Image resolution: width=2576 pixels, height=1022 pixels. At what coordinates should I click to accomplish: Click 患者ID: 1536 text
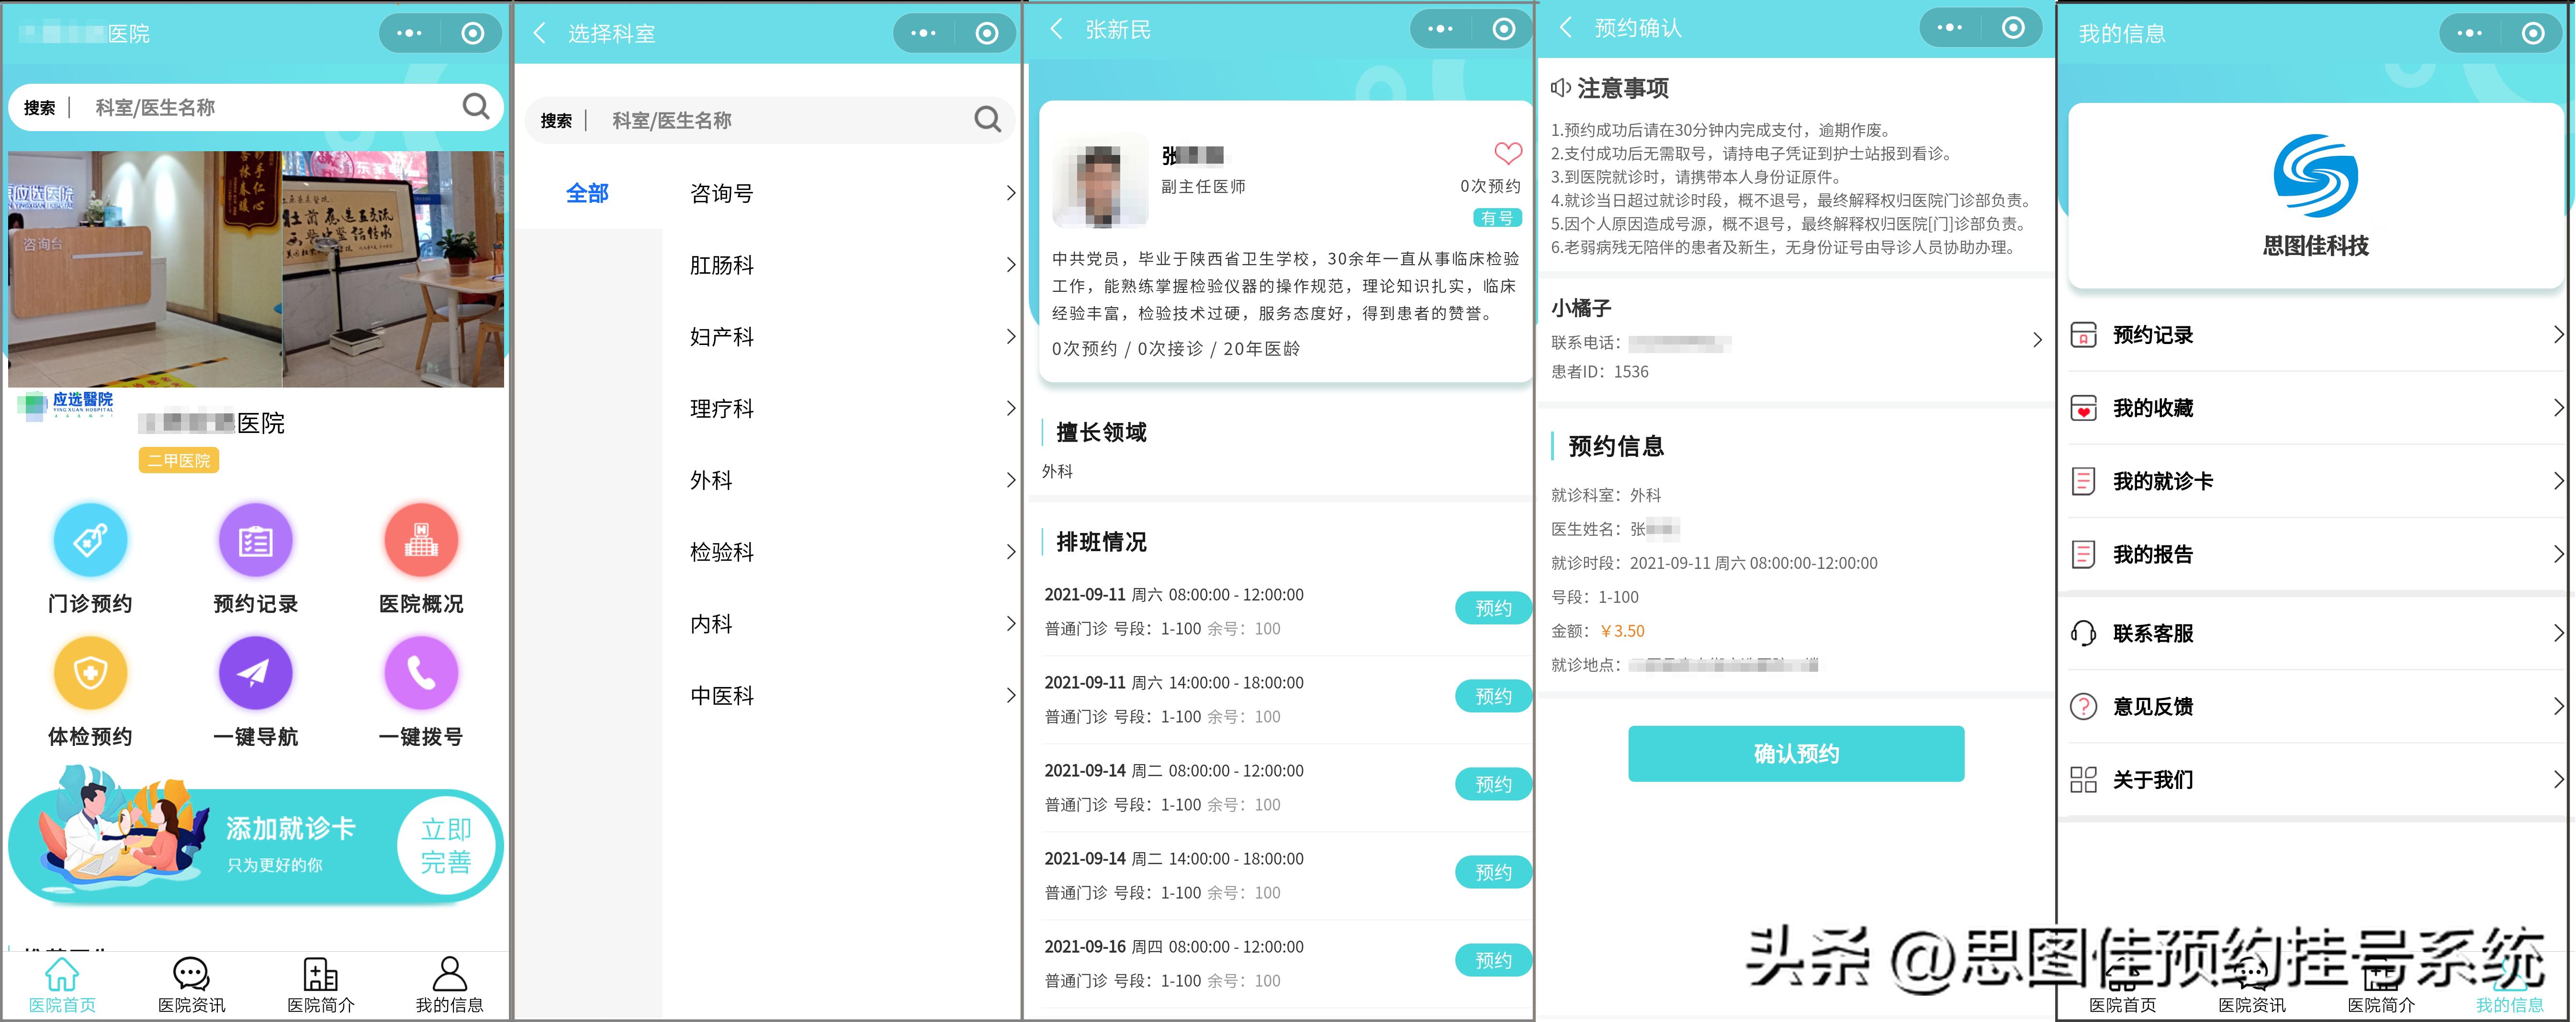click(x=1600, y=372)
